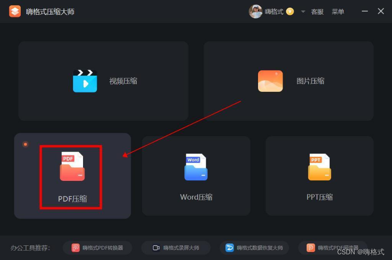Image resolution: width=392 pixels, height=260 pixels.
Task: Open 嗨格式录屏大师 recommended tool
Action: tap(176, 248)
